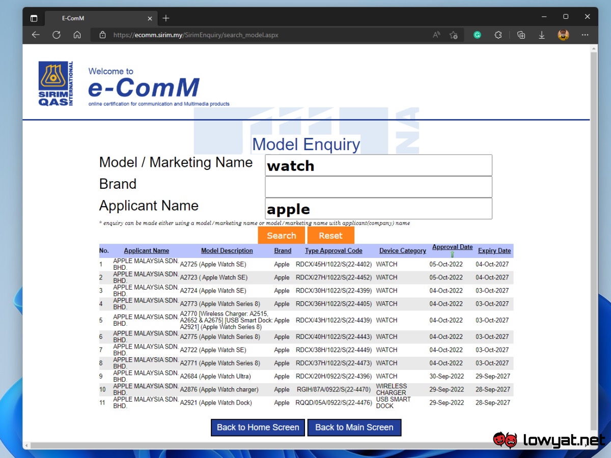Open Downloads icon in toolbar

(542, 35)
